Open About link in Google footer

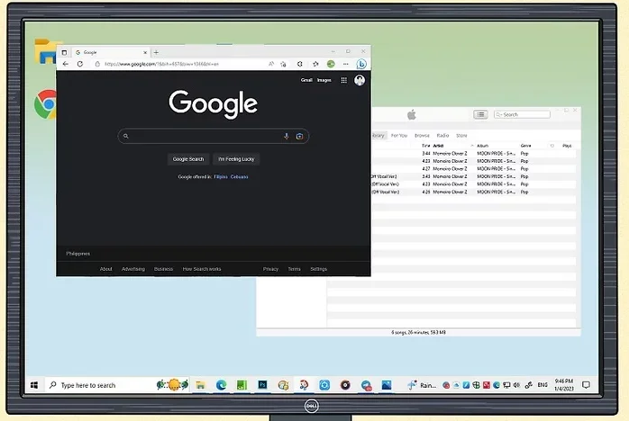[106, 269]
